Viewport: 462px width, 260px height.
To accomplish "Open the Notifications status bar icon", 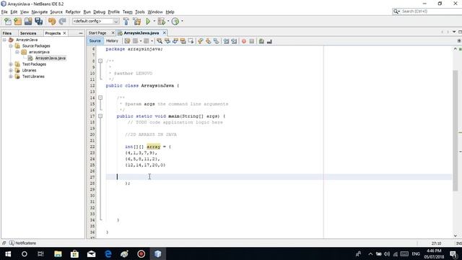I will (x=12, y=243).
